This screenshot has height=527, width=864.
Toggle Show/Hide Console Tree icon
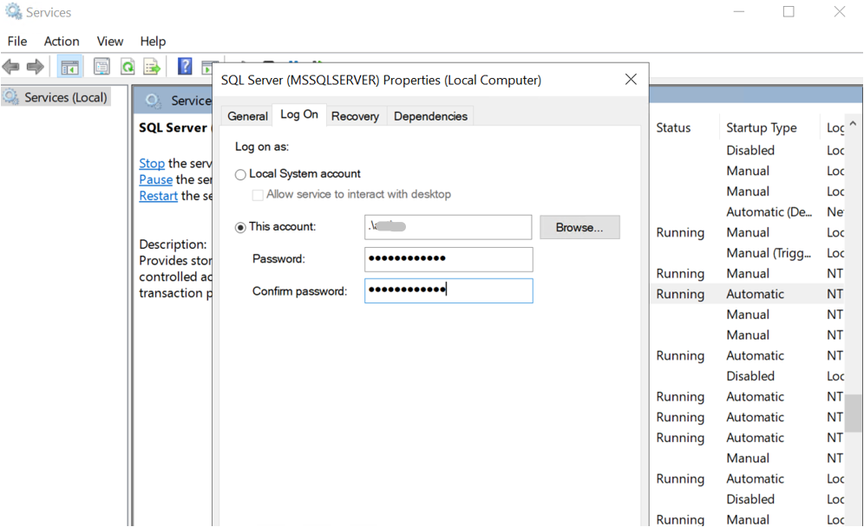[x=69, y=68]
